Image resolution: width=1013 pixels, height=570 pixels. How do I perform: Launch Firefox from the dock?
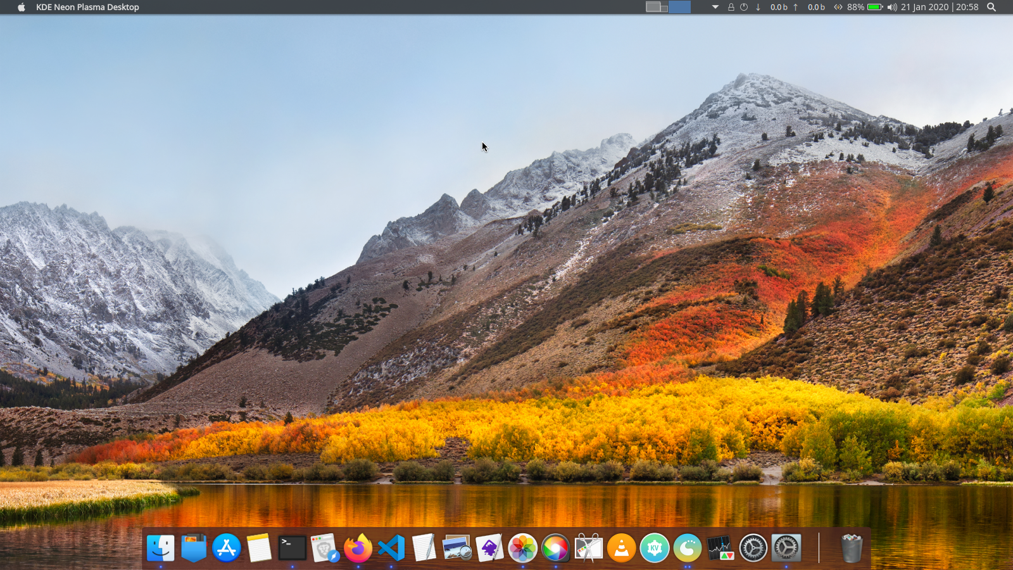(358, 548)
